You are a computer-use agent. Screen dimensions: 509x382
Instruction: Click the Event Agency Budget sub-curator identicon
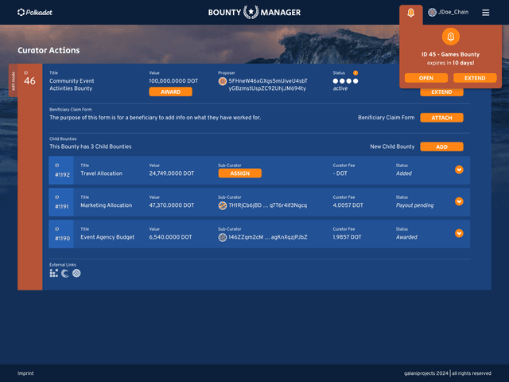tap(223, 237)
